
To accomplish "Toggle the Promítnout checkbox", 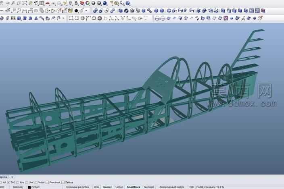I will click(x=47, y=182).
